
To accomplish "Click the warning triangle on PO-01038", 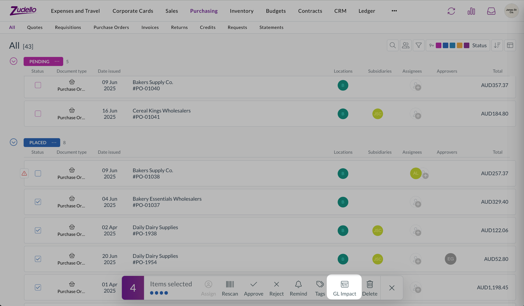I will click(24, 173).
